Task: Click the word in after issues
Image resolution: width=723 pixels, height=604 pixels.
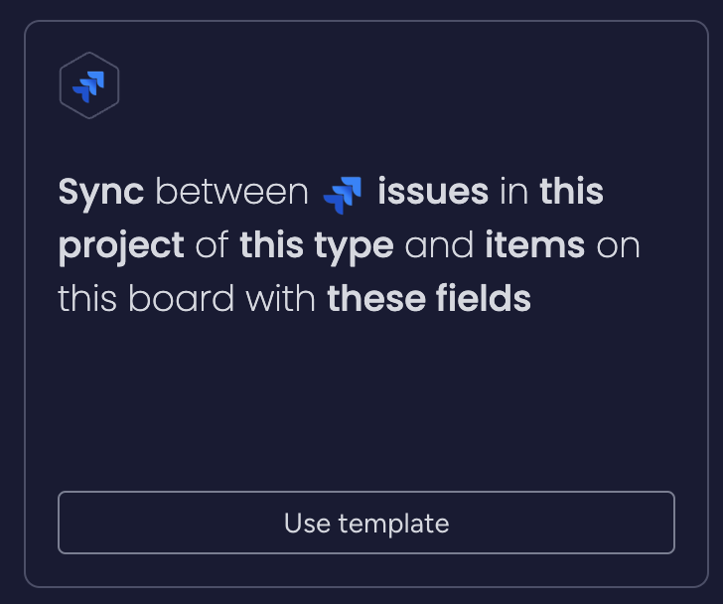Action: [513, 193]
